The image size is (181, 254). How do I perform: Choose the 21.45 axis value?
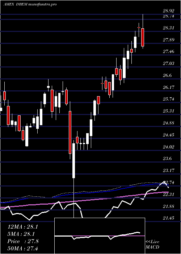pos(169,218)
